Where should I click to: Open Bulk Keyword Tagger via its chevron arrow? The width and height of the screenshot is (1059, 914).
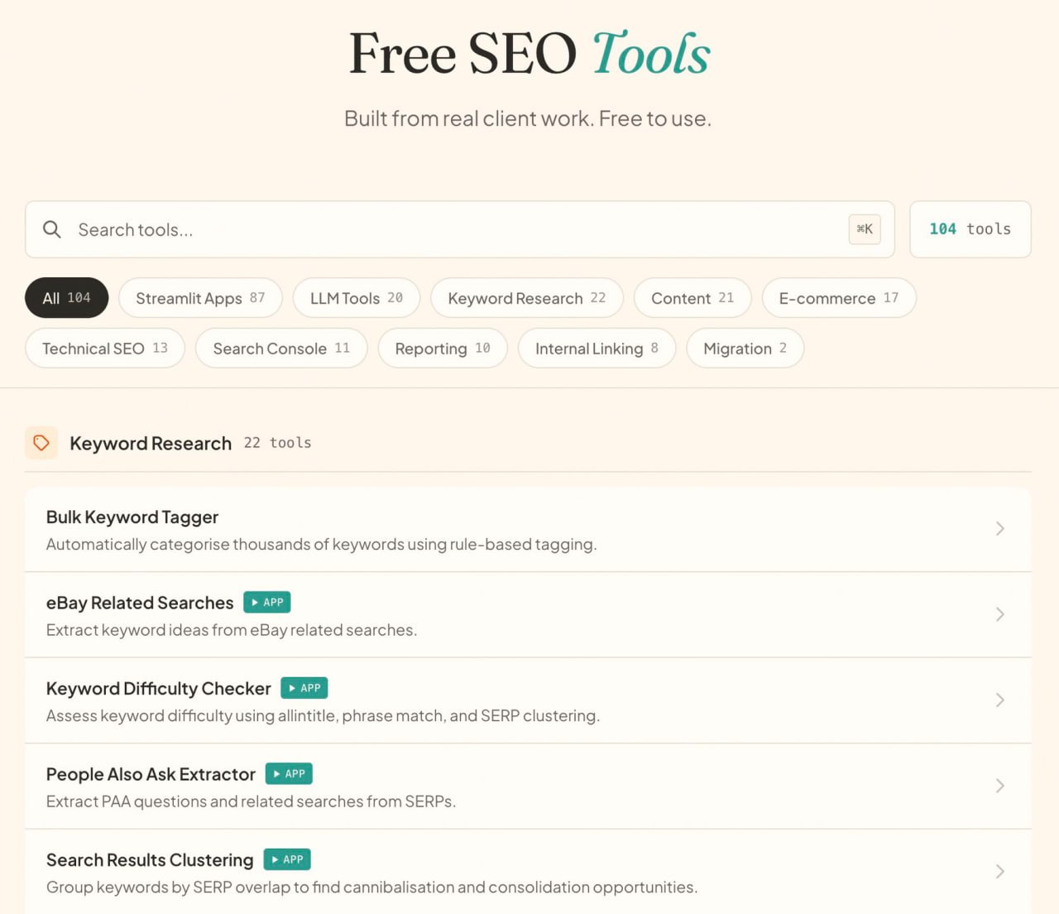point(999,528)
